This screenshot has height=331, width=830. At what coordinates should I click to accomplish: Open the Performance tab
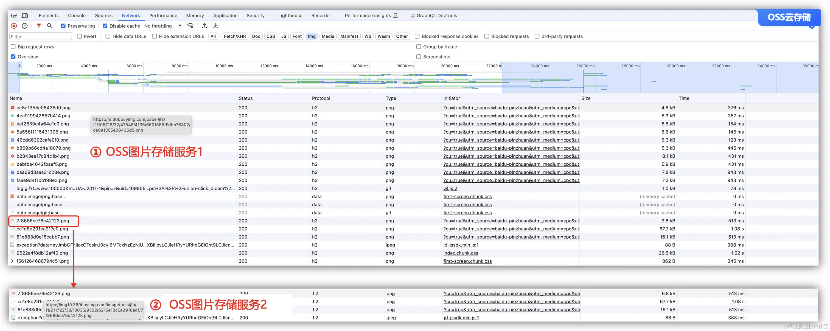click(x=163, y=15)
